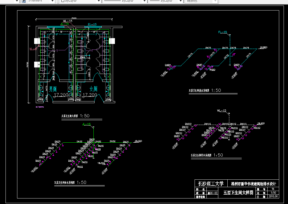
Task: Select the sewage system diagram title 1:50
Action: tap(207, 155)
